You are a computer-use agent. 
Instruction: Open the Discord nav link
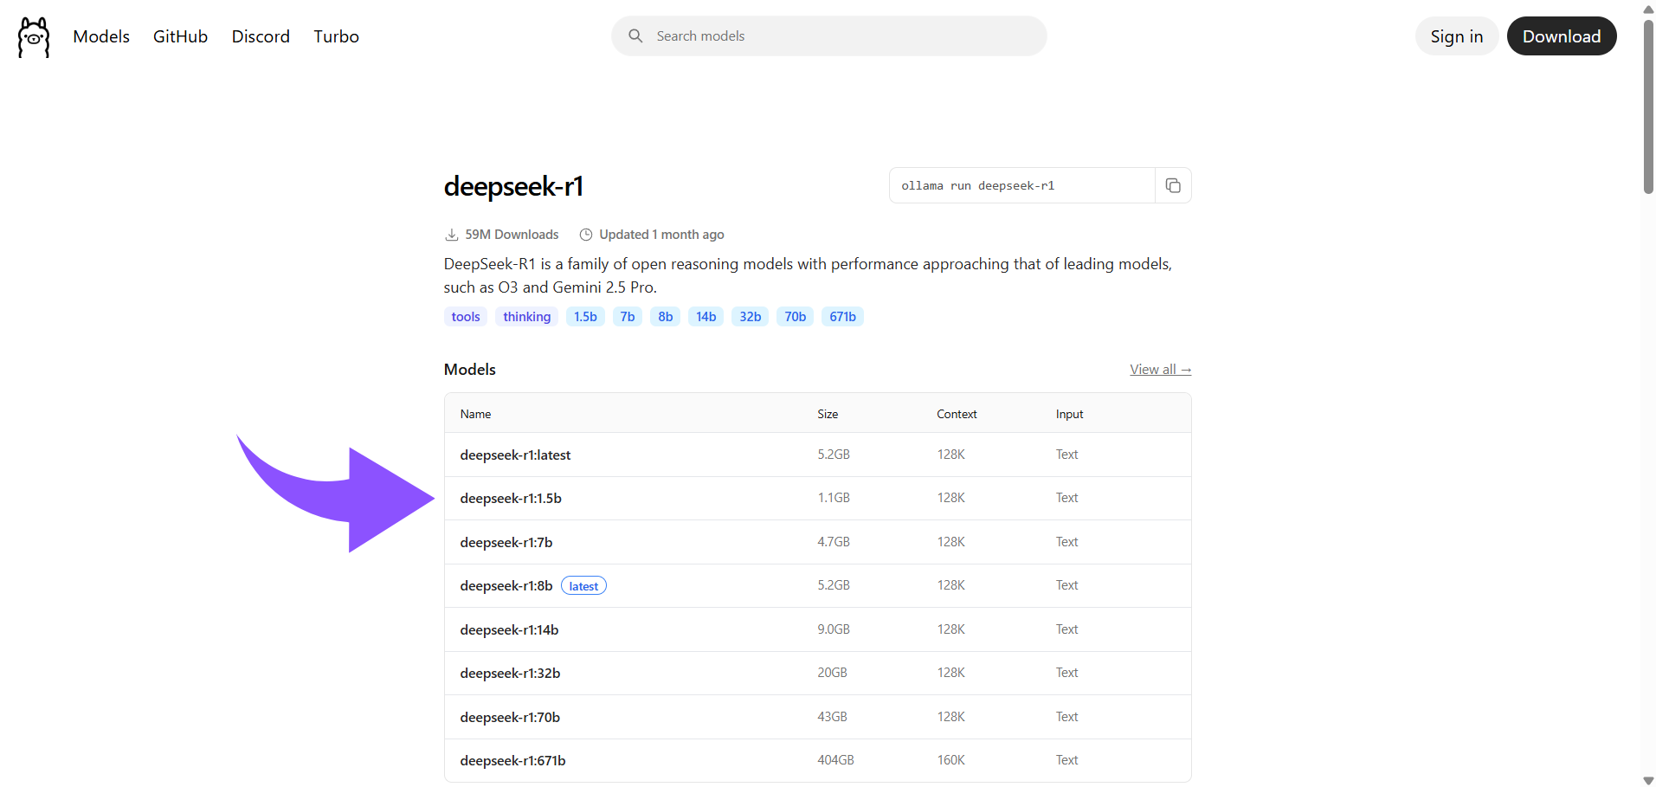[x=261, y=36]
